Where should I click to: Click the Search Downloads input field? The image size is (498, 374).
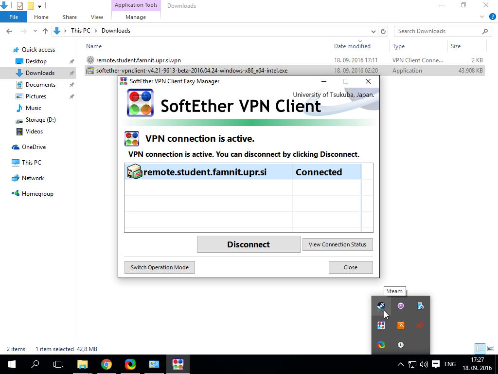click(x=438, y=31)
